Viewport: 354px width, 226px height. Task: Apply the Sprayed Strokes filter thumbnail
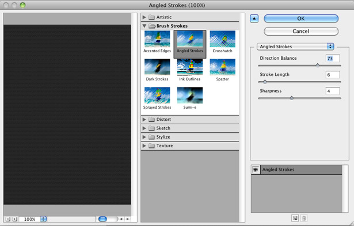coord(157,95)
